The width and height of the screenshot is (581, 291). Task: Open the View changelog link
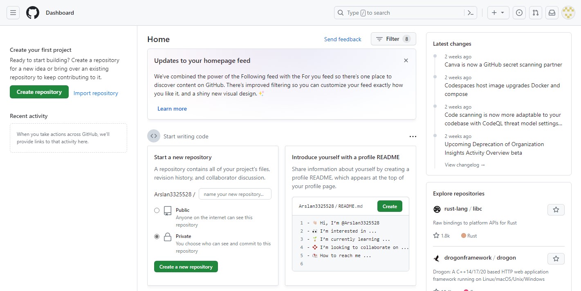click(465, 165)
